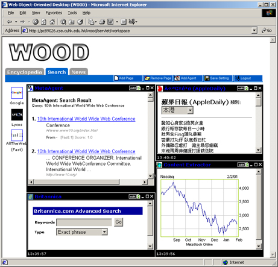This screenshot has height=267, width=278.
Task: Switch to the News tab
Action: pos(78,72)
